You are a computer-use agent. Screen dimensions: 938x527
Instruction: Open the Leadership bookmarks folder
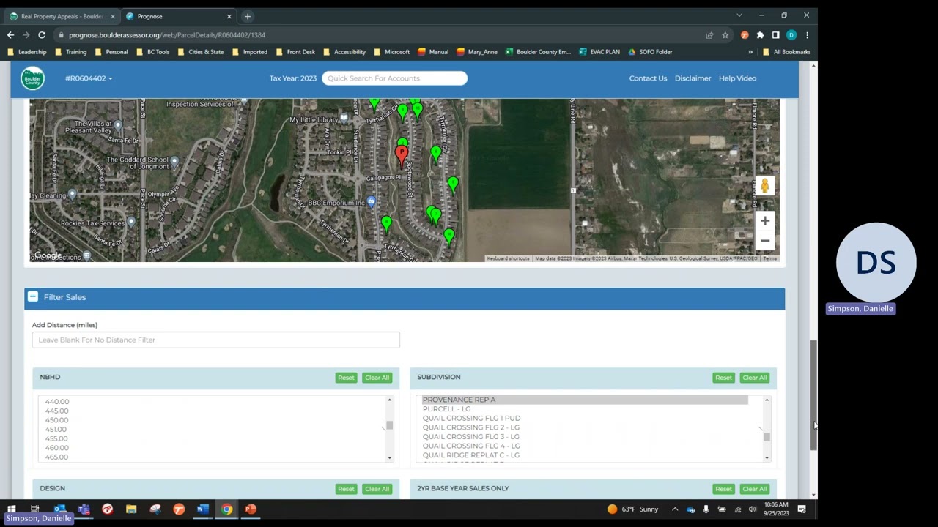click(x=26, y=52)
